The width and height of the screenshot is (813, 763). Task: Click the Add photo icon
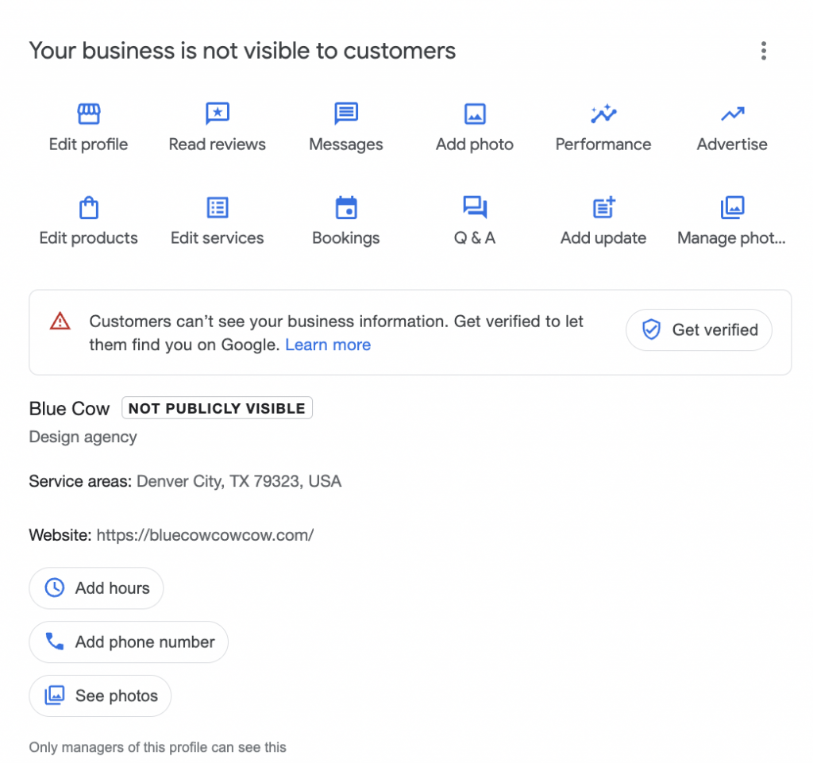(x=475, y=114)
